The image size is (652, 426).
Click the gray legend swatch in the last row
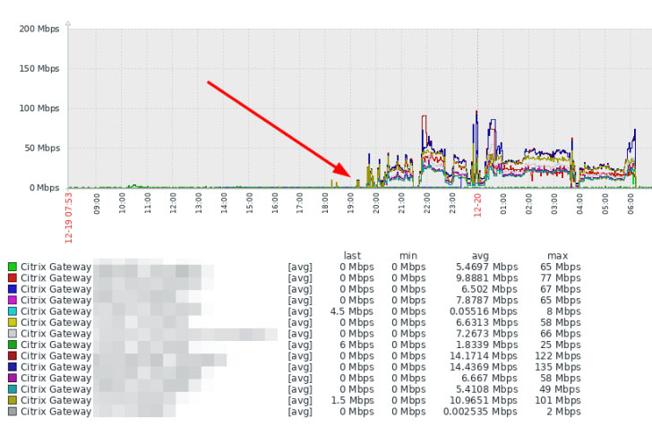click(12, 412)
